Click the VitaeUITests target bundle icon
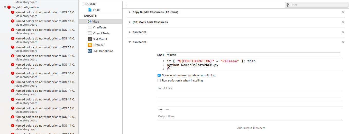The height and width of the screenshot is (134, 349). coord(90,33)
